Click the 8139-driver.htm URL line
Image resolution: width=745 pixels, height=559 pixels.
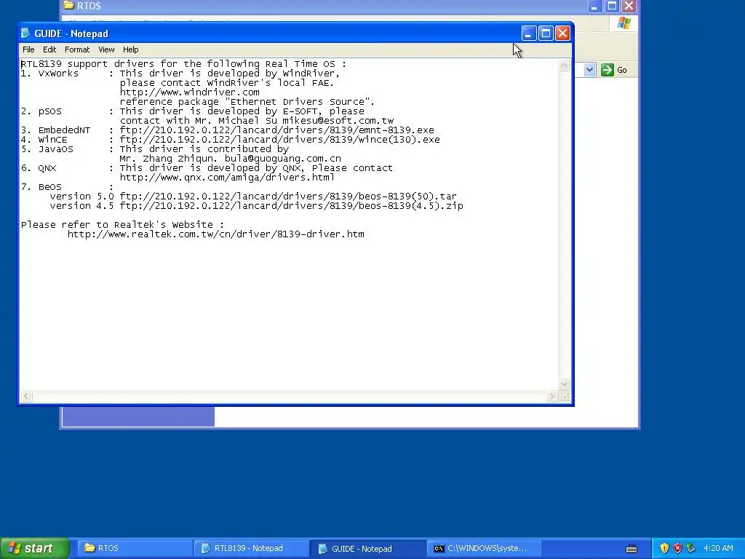pos(215,234)
